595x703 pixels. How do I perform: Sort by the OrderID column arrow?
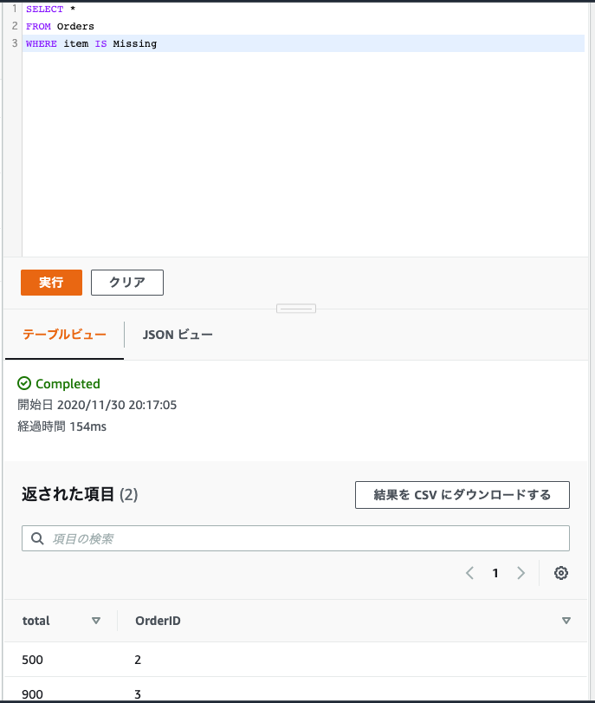(566, 621)
